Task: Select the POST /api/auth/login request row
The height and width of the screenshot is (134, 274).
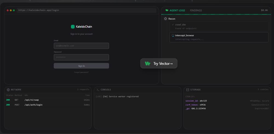Action: (x=48, y=105)
